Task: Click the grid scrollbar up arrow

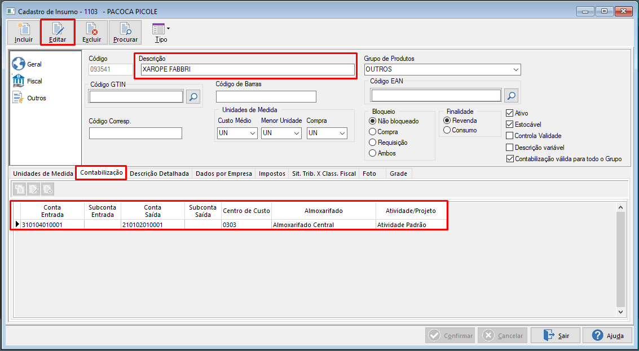Action: 620,208
